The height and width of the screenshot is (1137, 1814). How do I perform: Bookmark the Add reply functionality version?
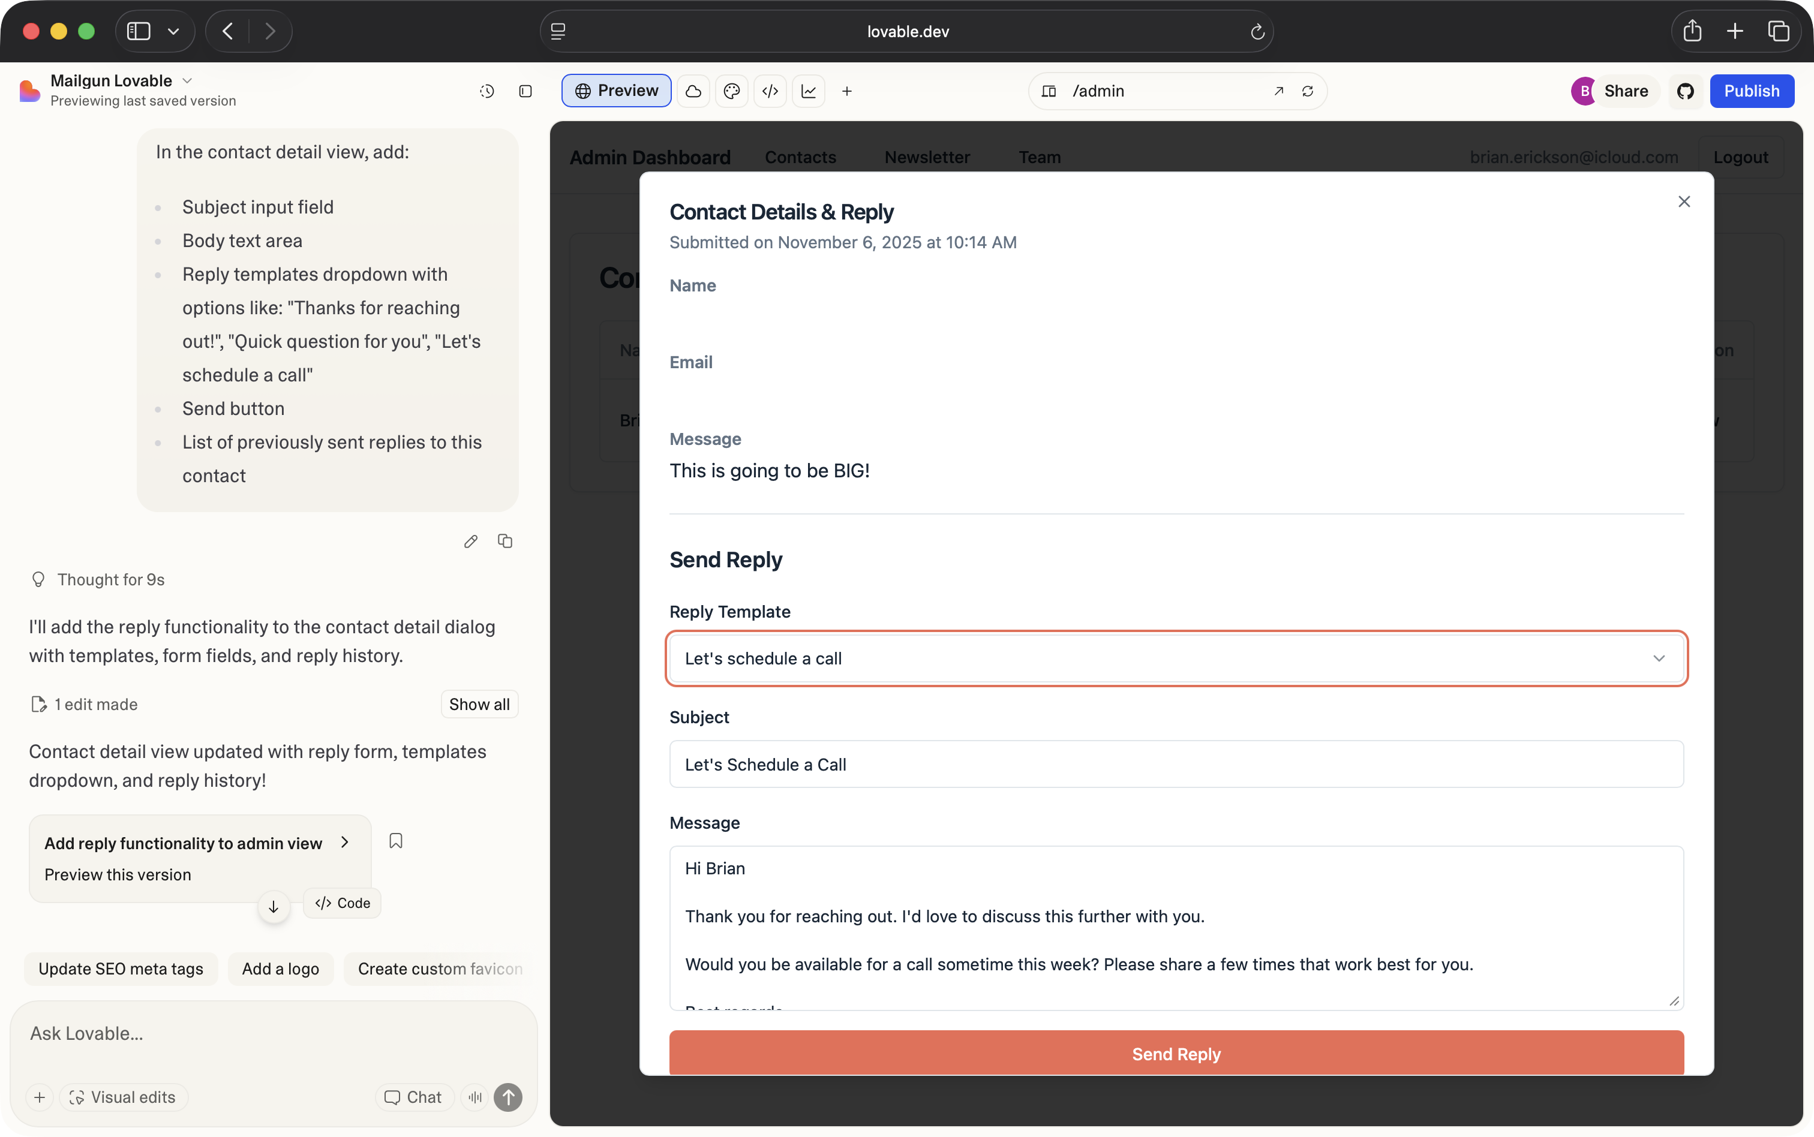[395, 841]
